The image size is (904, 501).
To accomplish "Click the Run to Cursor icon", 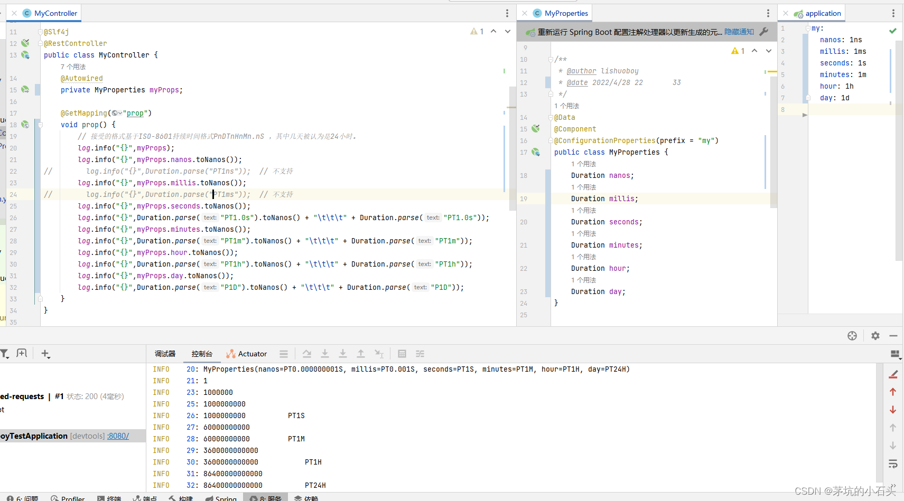I will (379, 354).
